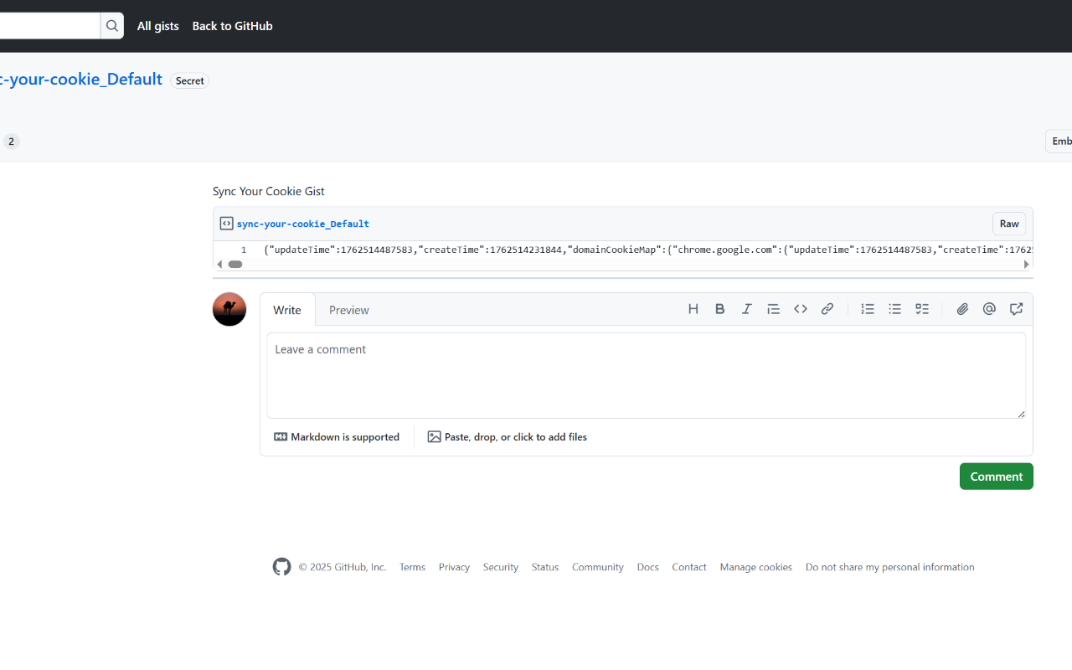This screenshot has height=670, width=1072.
Task: Click line number 1 in code
Action: tap(244, 250)
